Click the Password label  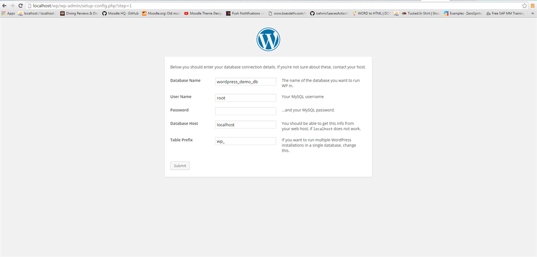179,110
